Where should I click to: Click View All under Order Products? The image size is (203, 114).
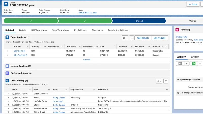87,60
